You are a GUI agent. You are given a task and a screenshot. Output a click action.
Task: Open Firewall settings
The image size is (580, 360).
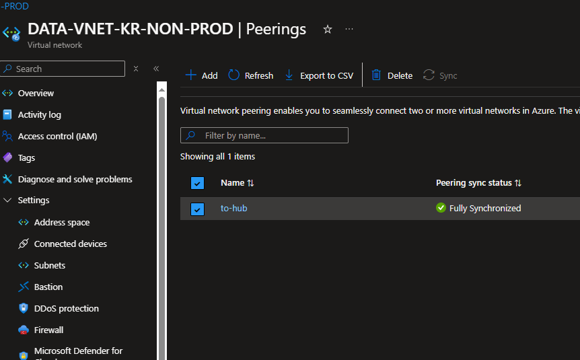click(x=49, y=330)
